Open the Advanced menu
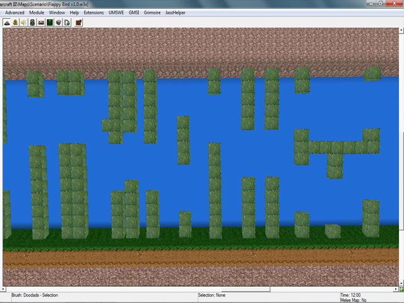The width and height of the screenshot is (404, 303). pos(15,13)
